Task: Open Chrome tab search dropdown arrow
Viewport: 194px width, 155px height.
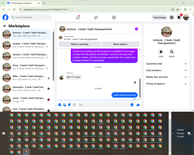Action: tap(3, 3)
